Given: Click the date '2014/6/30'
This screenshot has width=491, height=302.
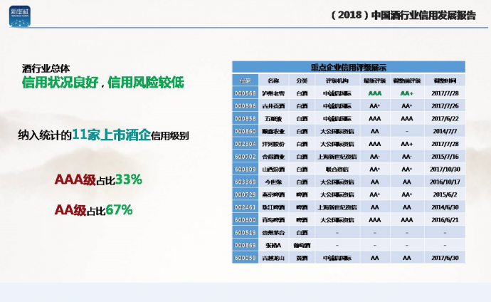Looking at the screenshot, I should (x=445, y=207).
